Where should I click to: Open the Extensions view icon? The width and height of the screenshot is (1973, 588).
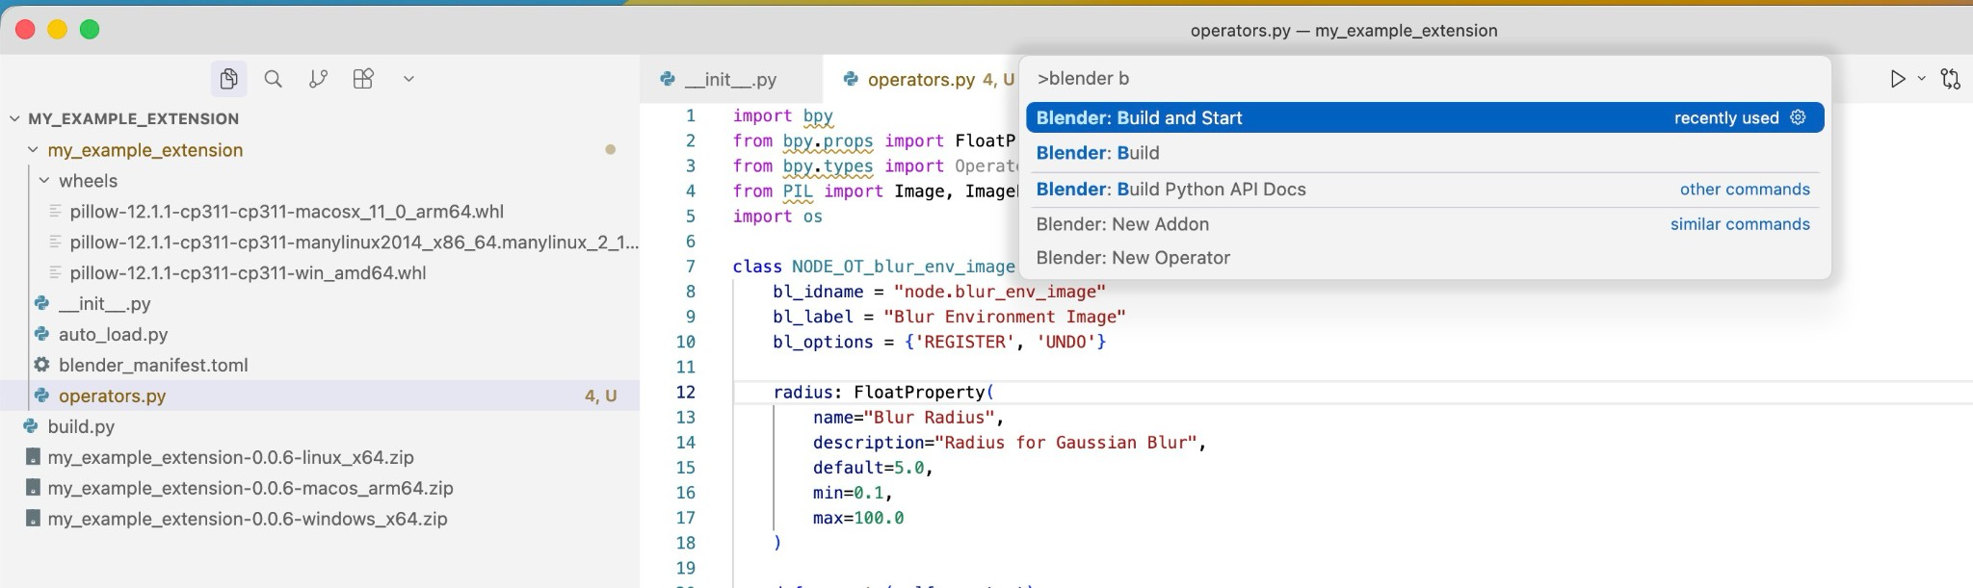point(363,79)
